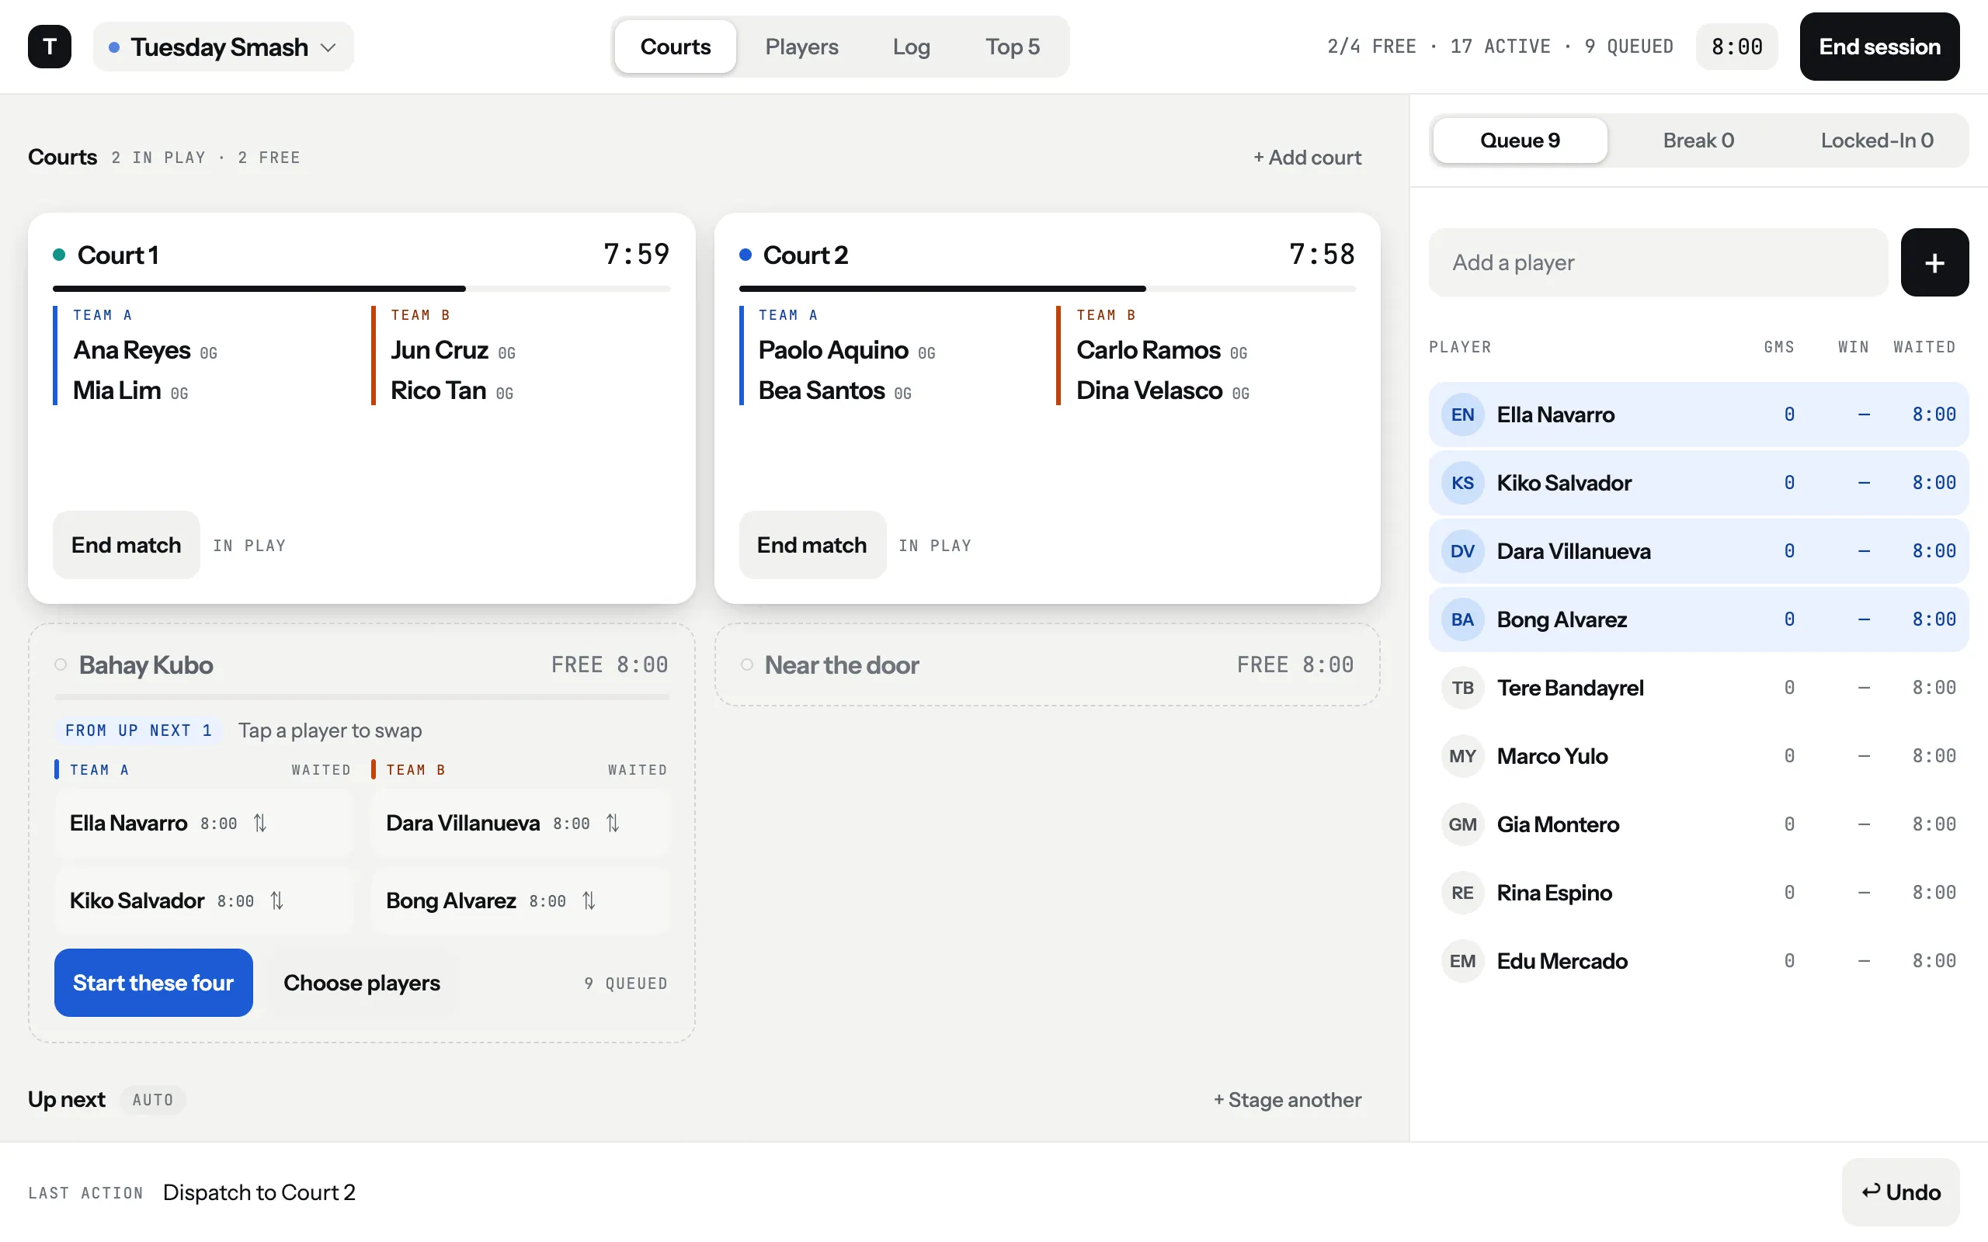
Task: Switch to the Courts tab
Action: (x=674, y=47)
